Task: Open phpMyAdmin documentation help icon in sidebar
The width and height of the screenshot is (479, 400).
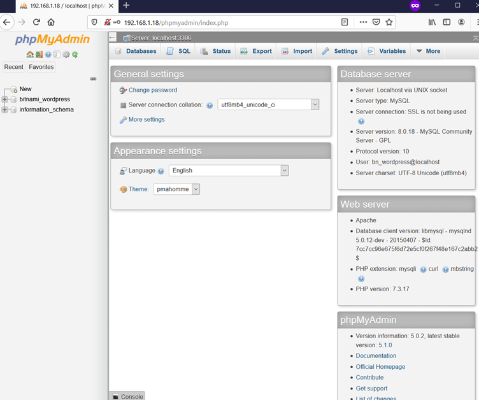Action: pos(48,55)
